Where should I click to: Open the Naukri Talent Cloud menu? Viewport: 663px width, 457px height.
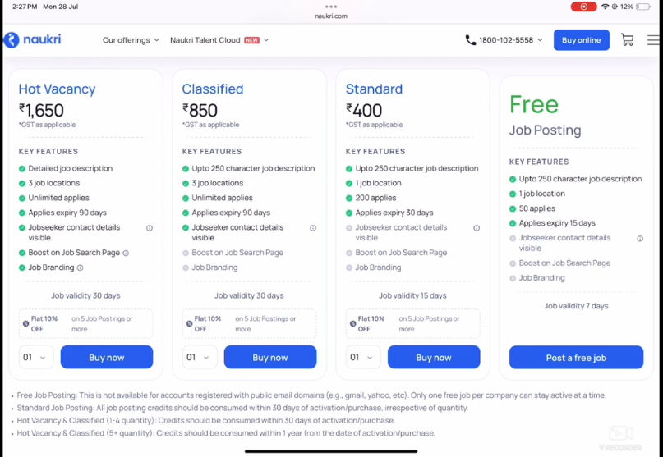[219, 40]
